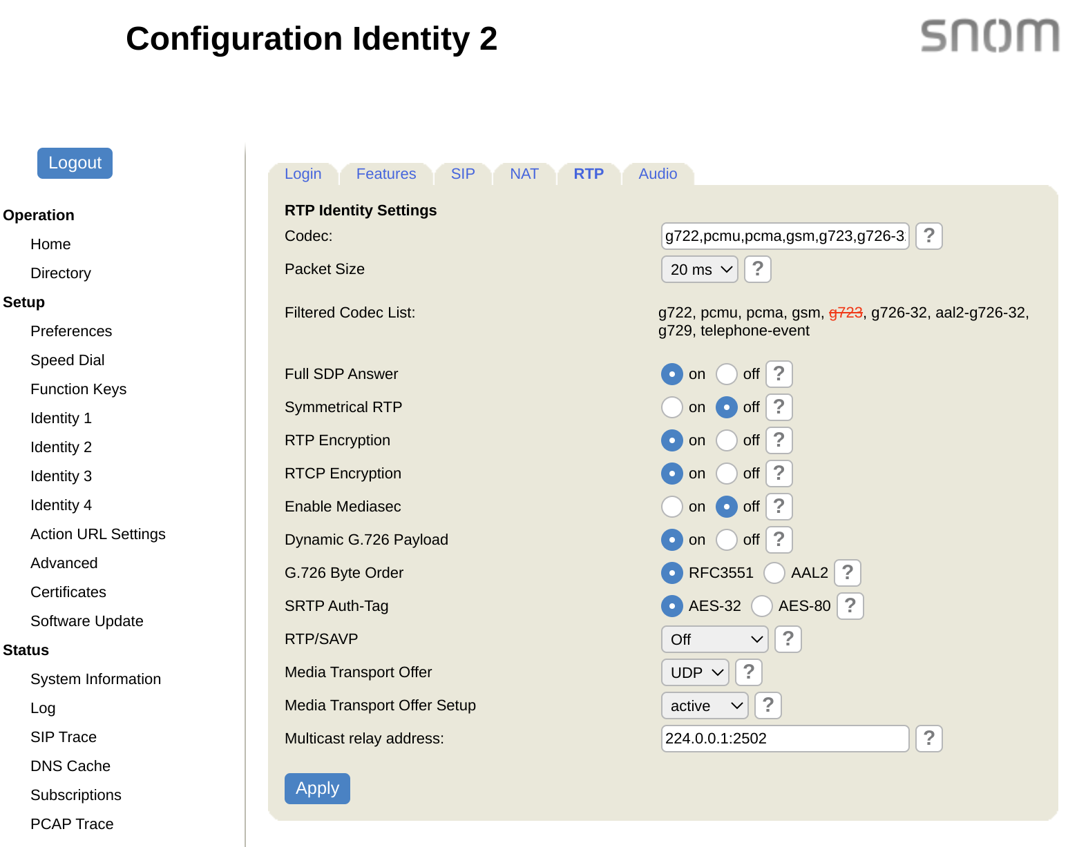
Task: Set RTP Encryption to off
Action: (x=726, y=440)
